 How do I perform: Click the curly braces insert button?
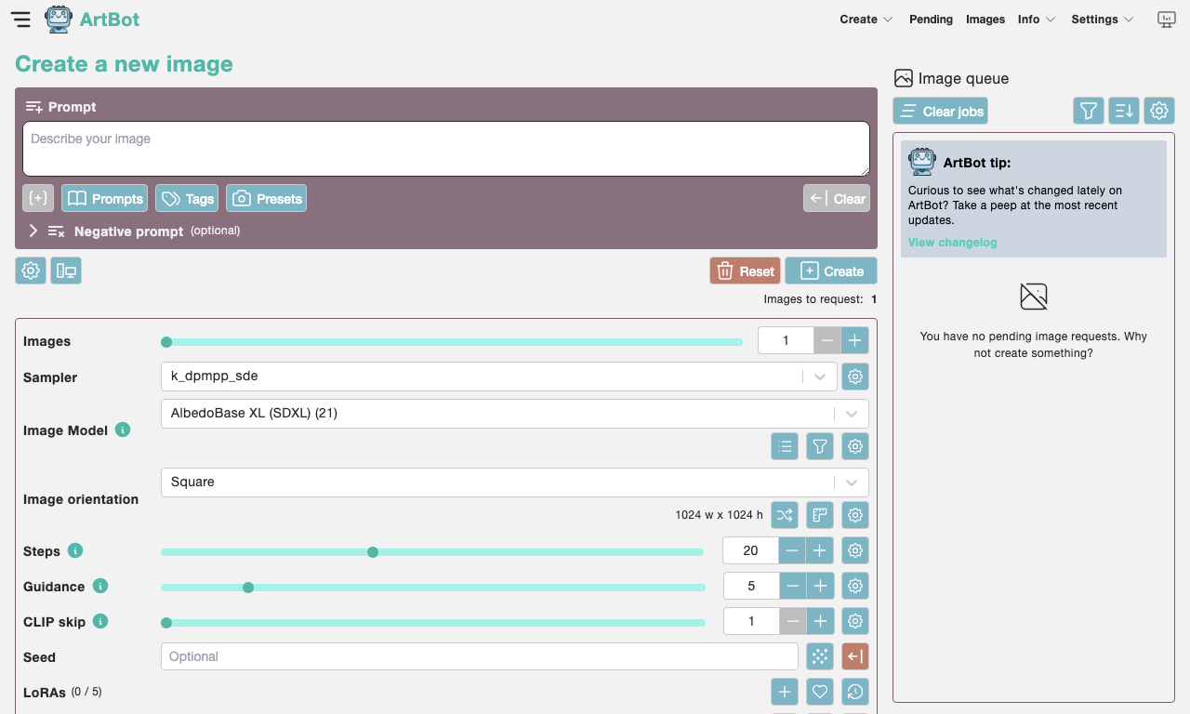(38, 198)
